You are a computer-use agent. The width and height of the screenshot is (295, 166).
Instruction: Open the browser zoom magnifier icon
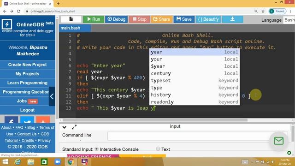(x=256, y=11)
